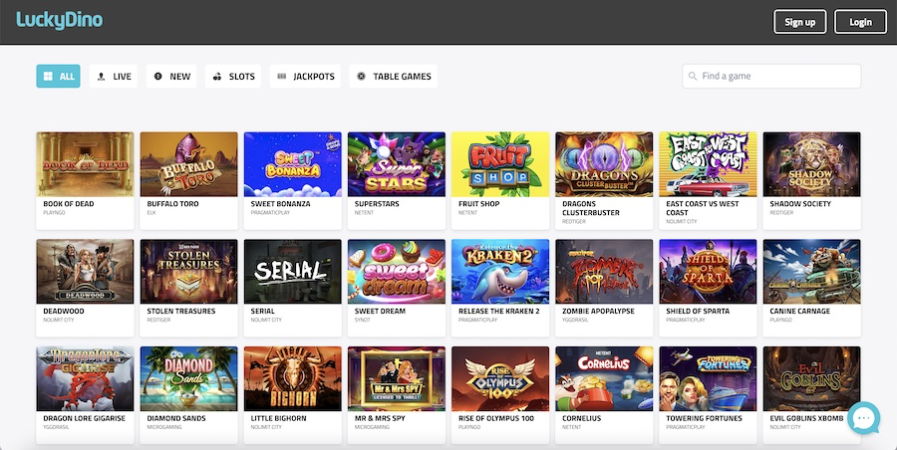Click the BUFFALO TORO title text

pos(172,203)
